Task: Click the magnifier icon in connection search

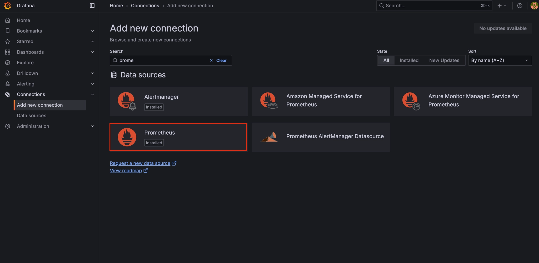Action: point(115,60)
